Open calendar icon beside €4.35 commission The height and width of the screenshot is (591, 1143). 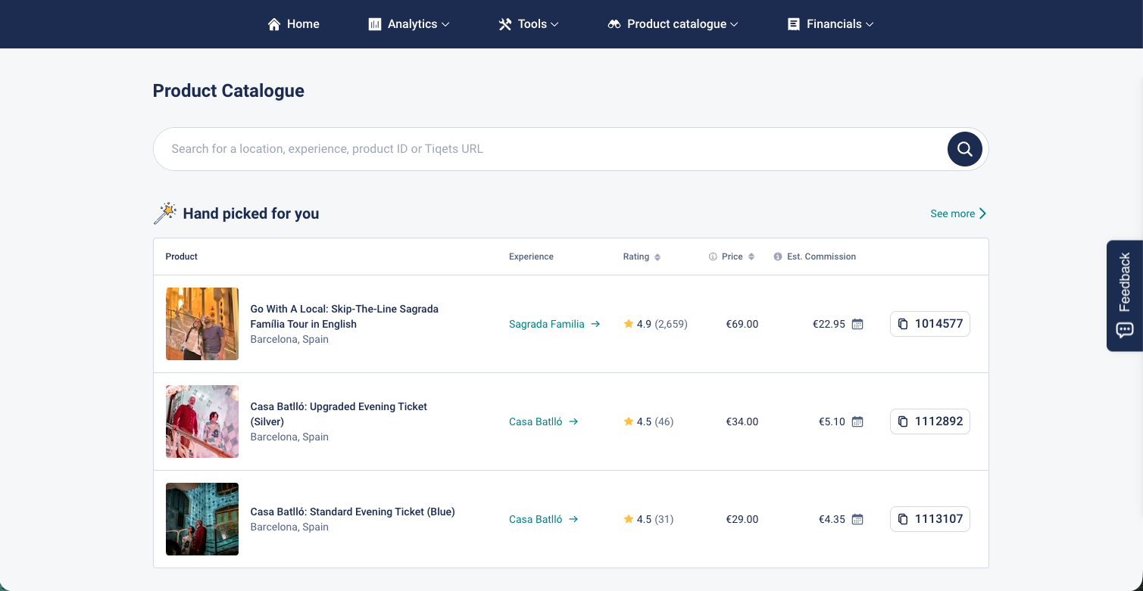(857, 519)
